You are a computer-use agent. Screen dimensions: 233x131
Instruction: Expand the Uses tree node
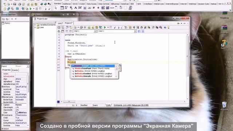[35, 27]
